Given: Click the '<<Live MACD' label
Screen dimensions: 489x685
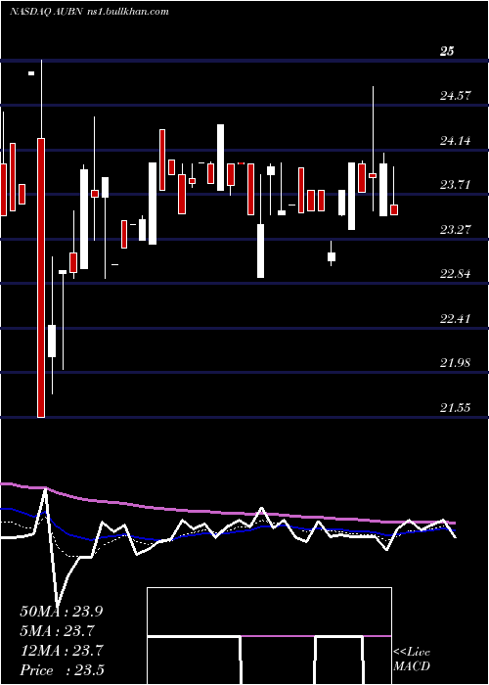Looking at the screenshot, I should point(412,660).
